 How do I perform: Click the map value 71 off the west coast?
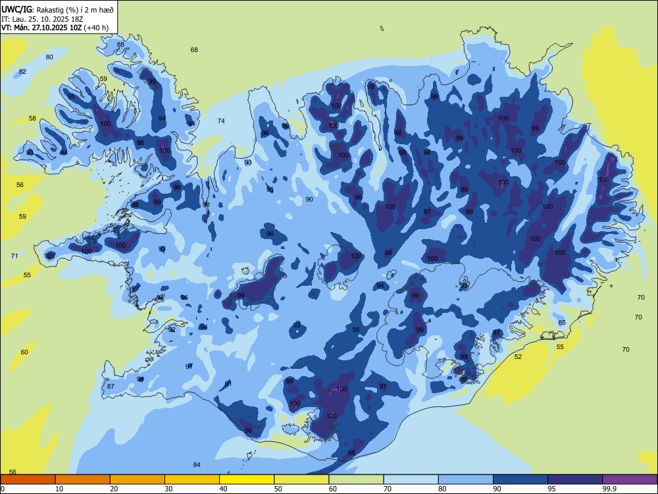pos(14,256)
